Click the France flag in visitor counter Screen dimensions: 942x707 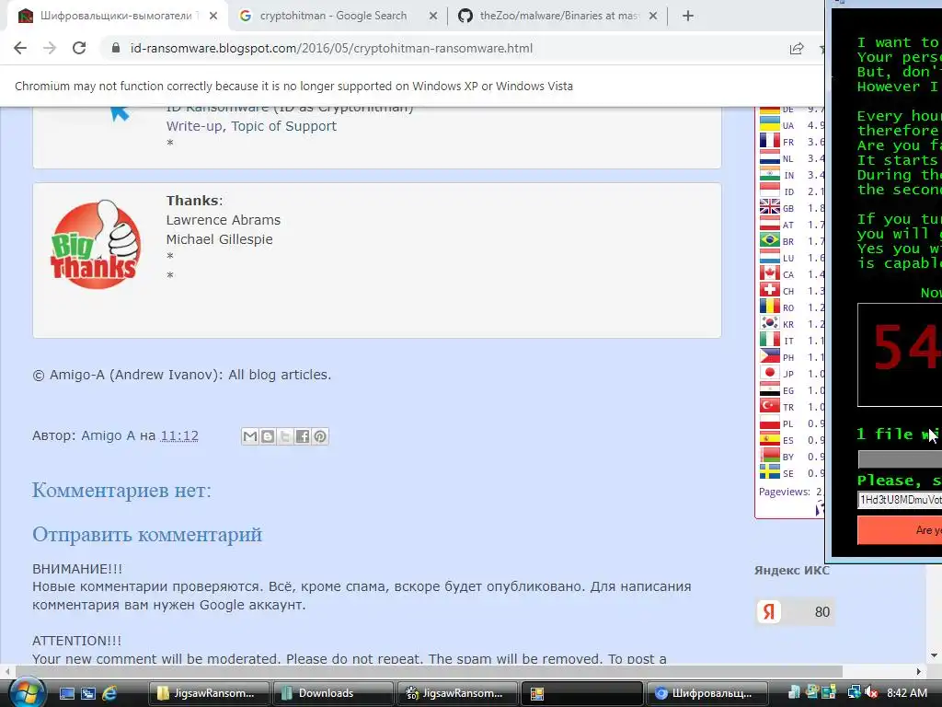(x=770, y=141)
